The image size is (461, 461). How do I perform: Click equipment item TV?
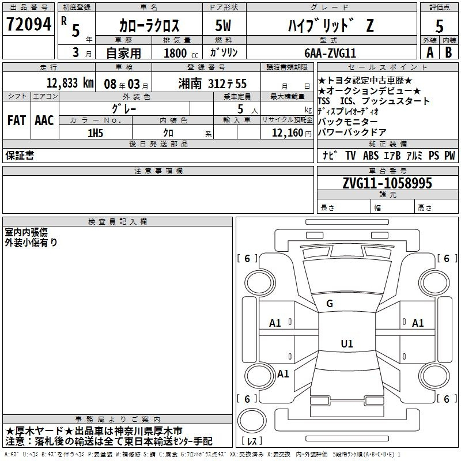coord(350,155)
